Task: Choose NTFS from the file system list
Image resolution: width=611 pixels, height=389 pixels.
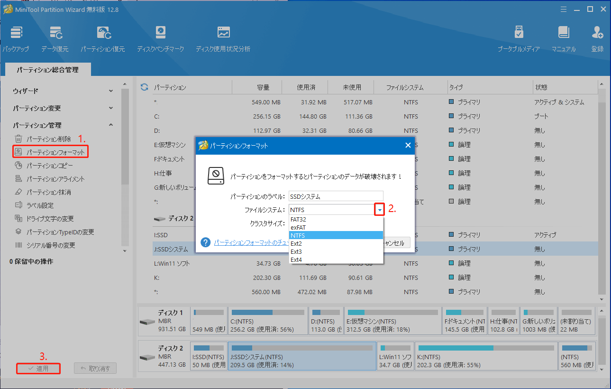Action: tap(336, 235)
